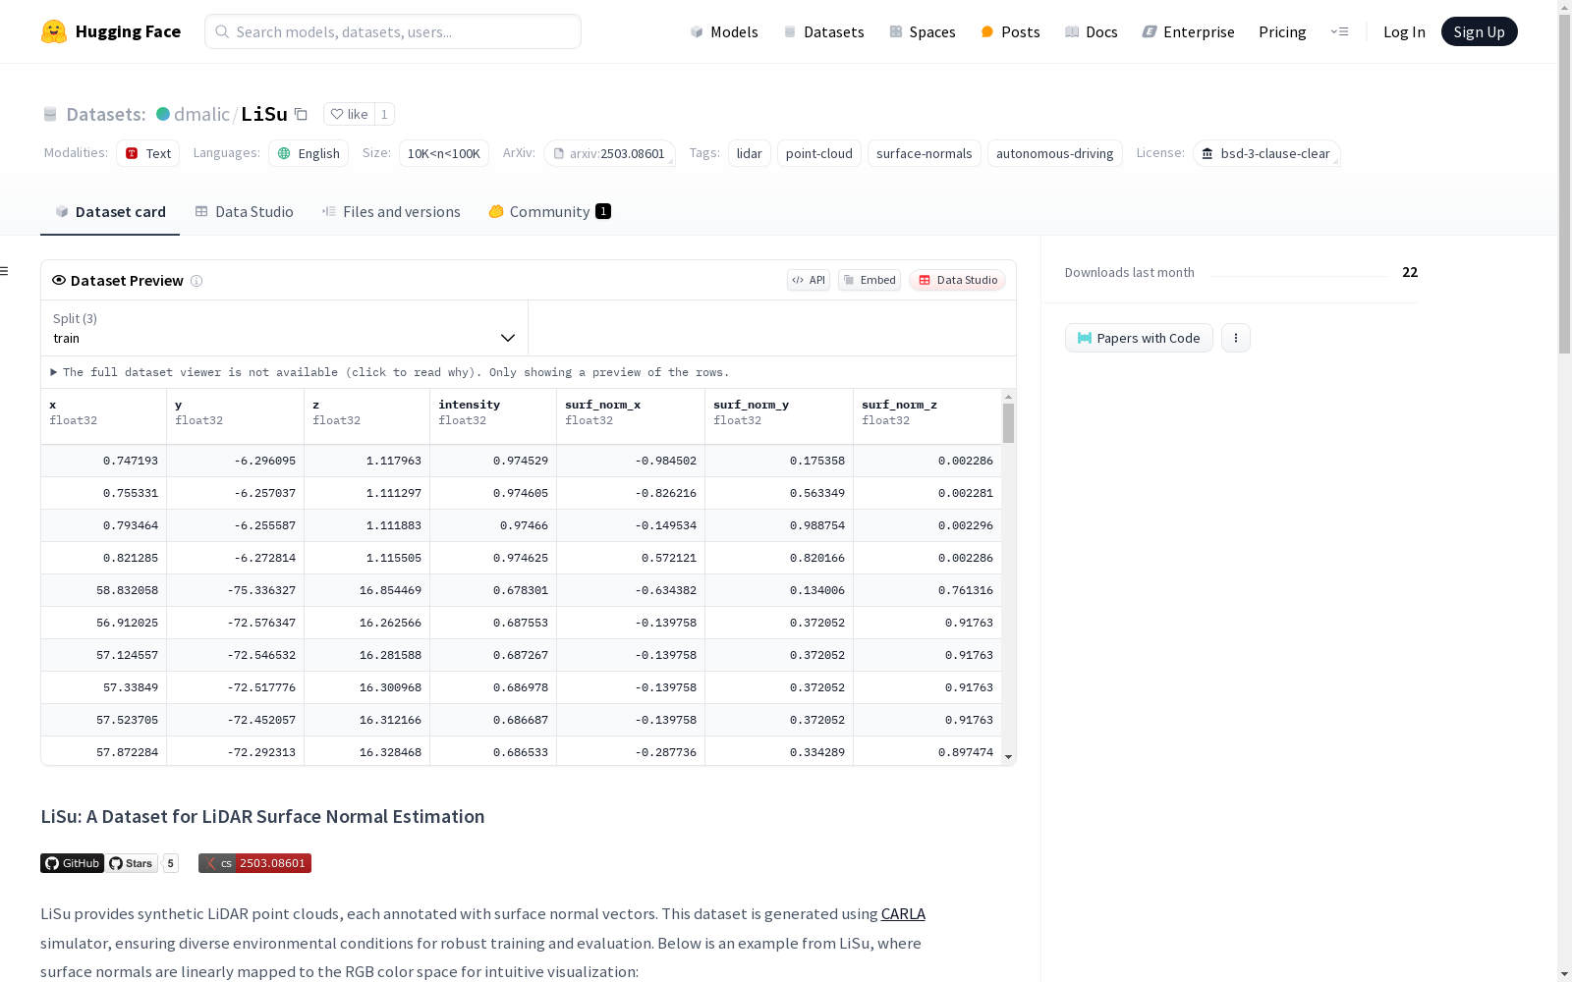Go to Datasets in the top navigation
The image size is (1572, 982).
[x=823, y=31]
